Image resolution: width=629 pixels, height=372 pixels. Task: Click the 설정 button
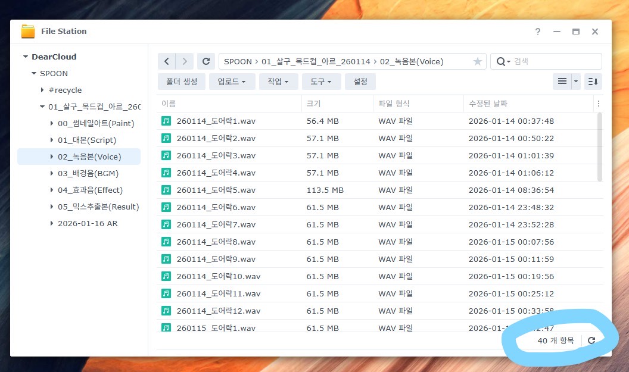click(360, 82)
